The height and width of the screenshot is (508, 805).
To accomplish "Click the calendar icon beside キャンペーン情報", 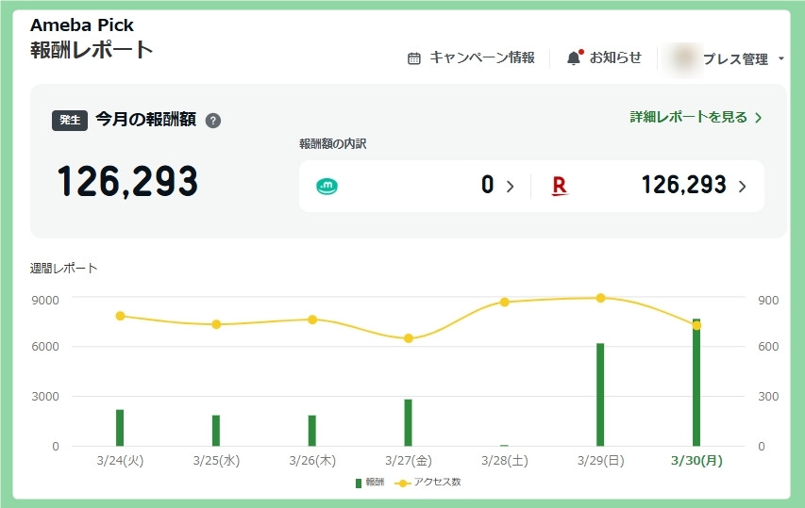I will click(x=414, y=58).
